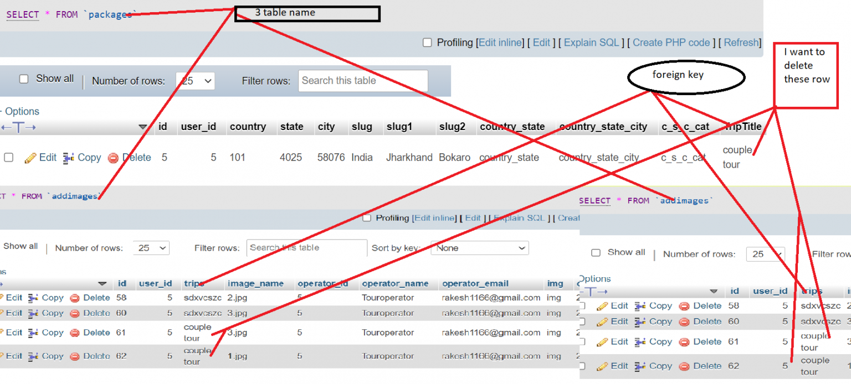Screen dimensions: 851x384
Task: Expand Options link above packages table
Action: [22, 111]
